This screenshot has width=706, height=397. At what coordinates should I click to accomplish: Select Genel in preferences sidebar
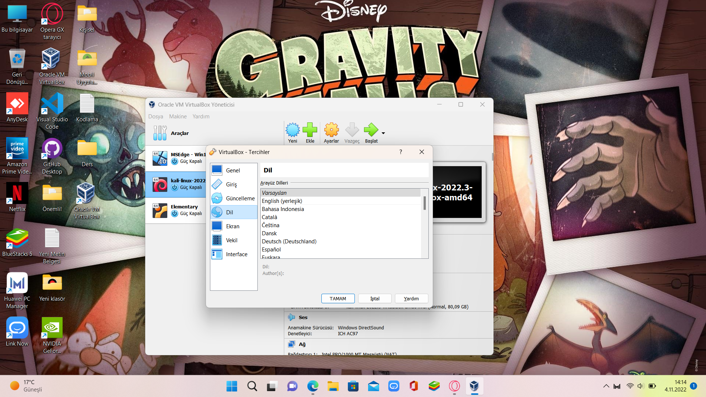pyautogui.click(x=233, y=171)
